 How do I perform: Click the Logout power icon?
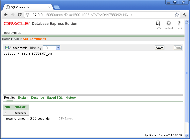pos(169,23)
